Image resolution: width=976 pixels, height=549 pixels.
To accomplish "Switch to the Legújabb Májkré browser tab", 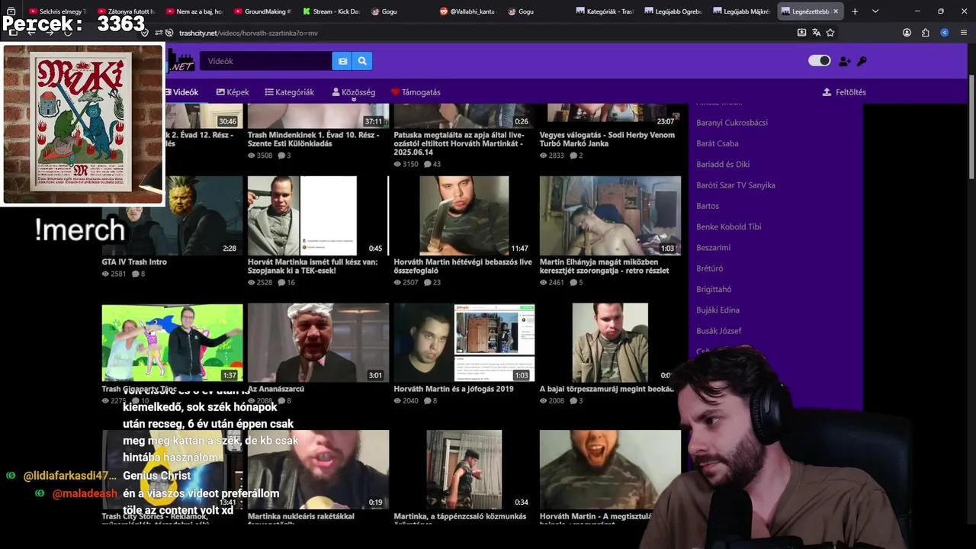I will pyautogui.click(x=741, y=11).
